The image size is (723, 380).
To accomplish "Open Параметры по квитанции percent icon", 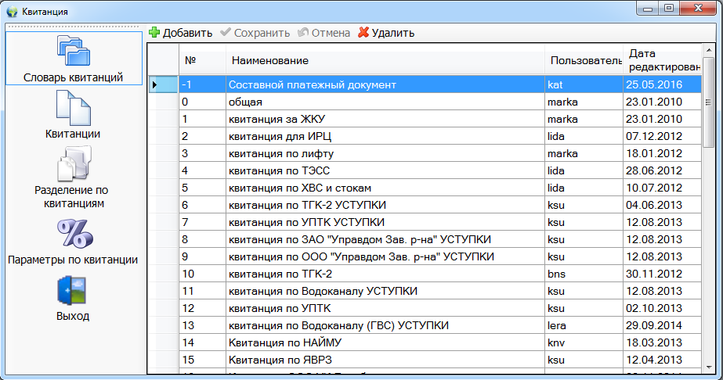I will [73, 233].
